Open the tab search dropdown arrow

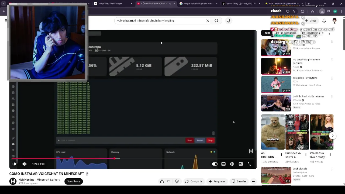click(x=4, y=4)
